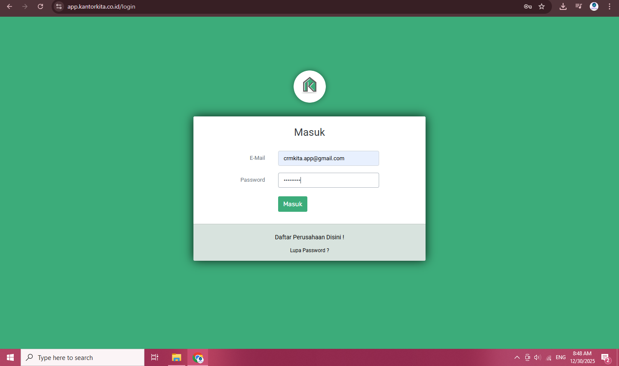The height and width of the screenshot is (366, 619).
Task: Click the address bar URL
Action: coord(101,6)
